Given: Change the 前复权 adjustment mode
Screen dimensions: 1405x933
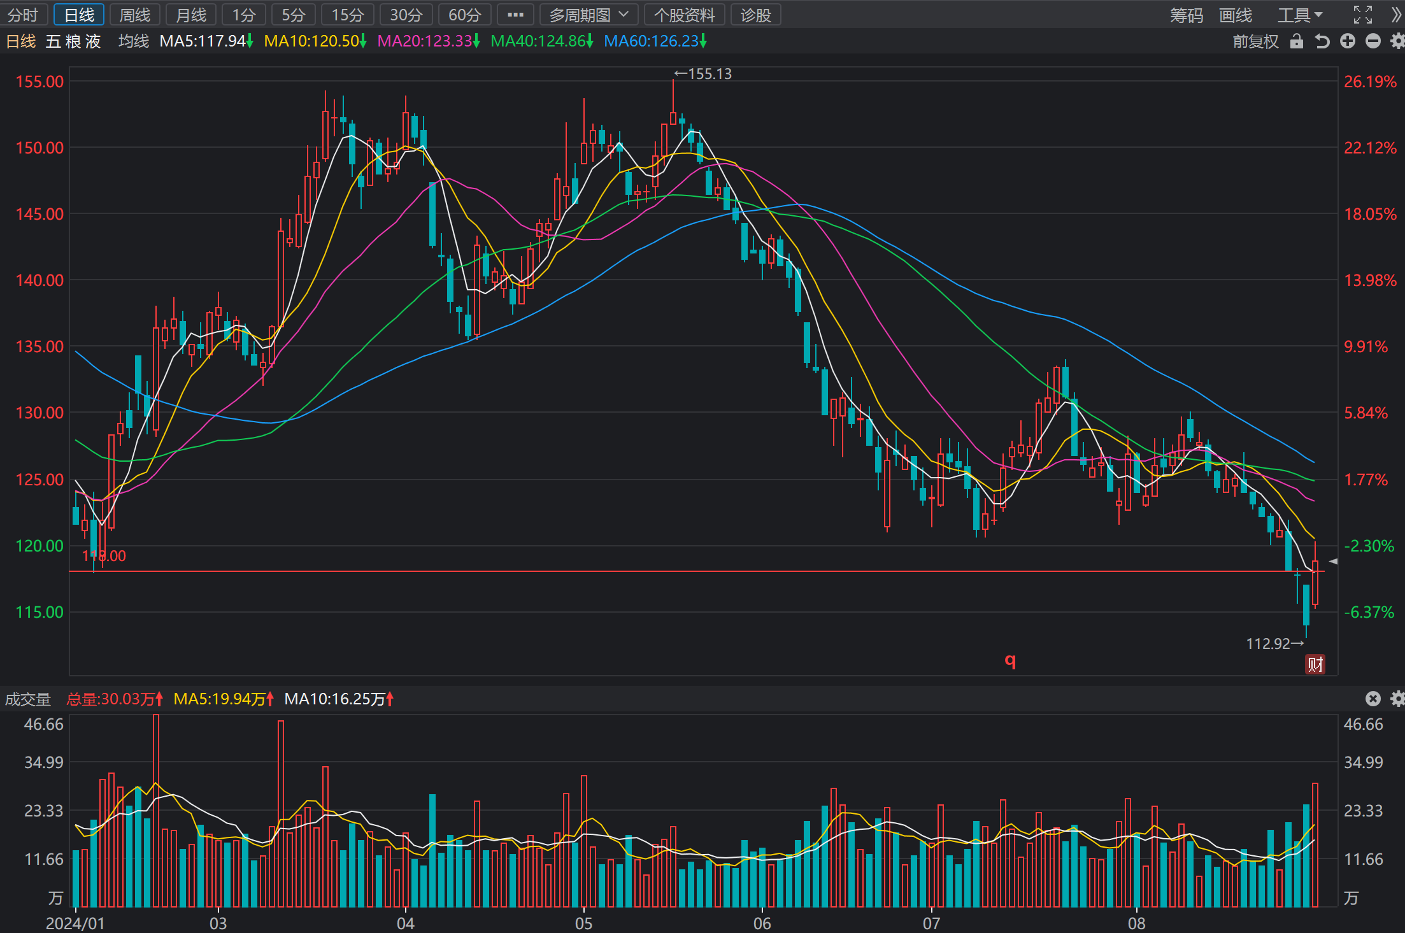Looking at the screenshot, I should pyautogui.click(x=1255, y=41).
